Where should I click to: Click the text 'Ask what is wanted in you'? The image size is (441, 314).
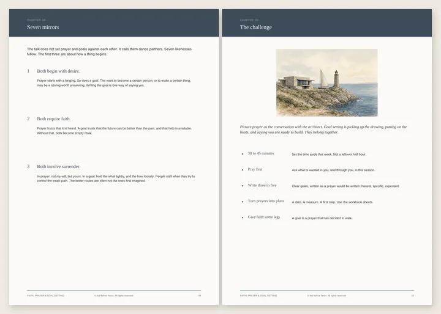(333, 170)
